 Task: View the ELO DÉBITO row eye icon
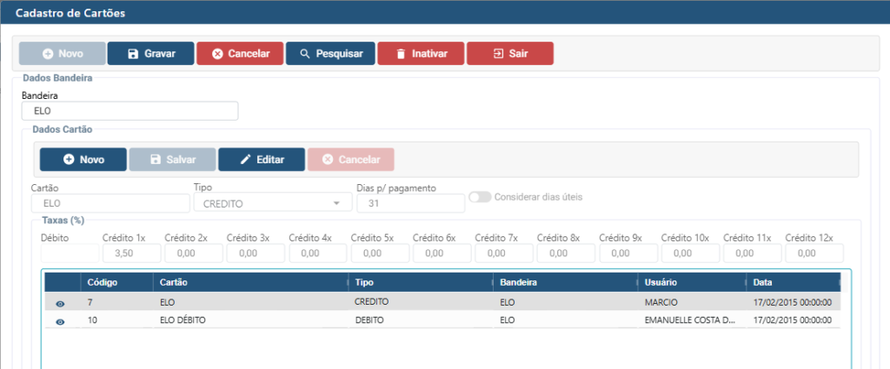pos(60,321)
